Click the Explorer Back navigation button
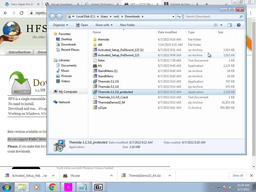Image resolution: width=256 pixels, height=192 pixels. pos(52,16)
